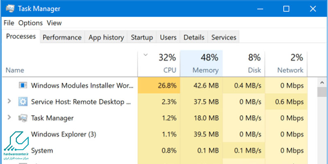Screen dimensions: 328x164
Task: Select the Service Host: Remote Desktop process name
Action: coord(81,102)
